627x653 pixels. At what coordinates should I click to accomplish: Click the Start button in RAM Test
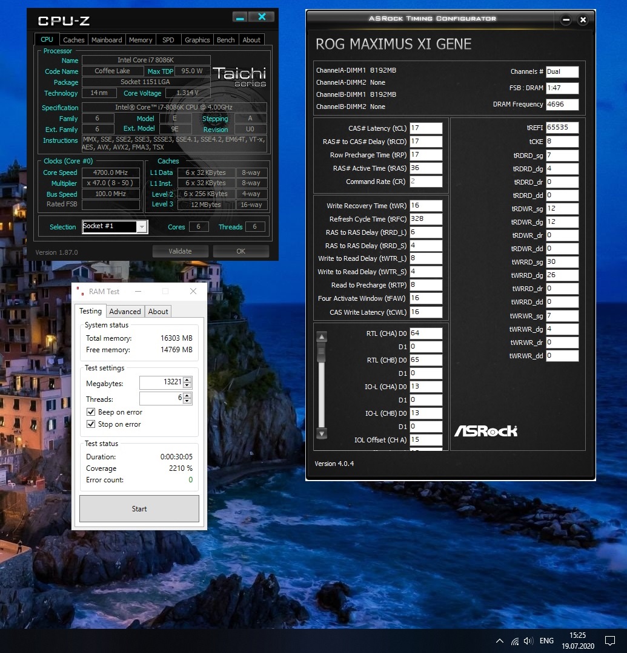click(139, 508)
